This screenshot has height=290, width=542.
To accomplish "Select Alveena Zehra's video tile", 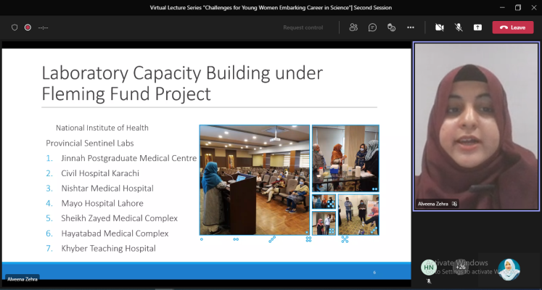I will click(x=476, y=123).
